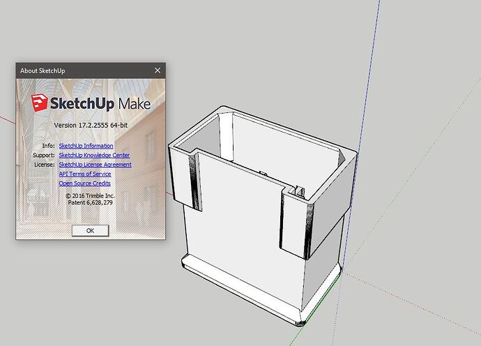Click the About SketchUp title bar text
481x346 pixels.
click(43, 70)
